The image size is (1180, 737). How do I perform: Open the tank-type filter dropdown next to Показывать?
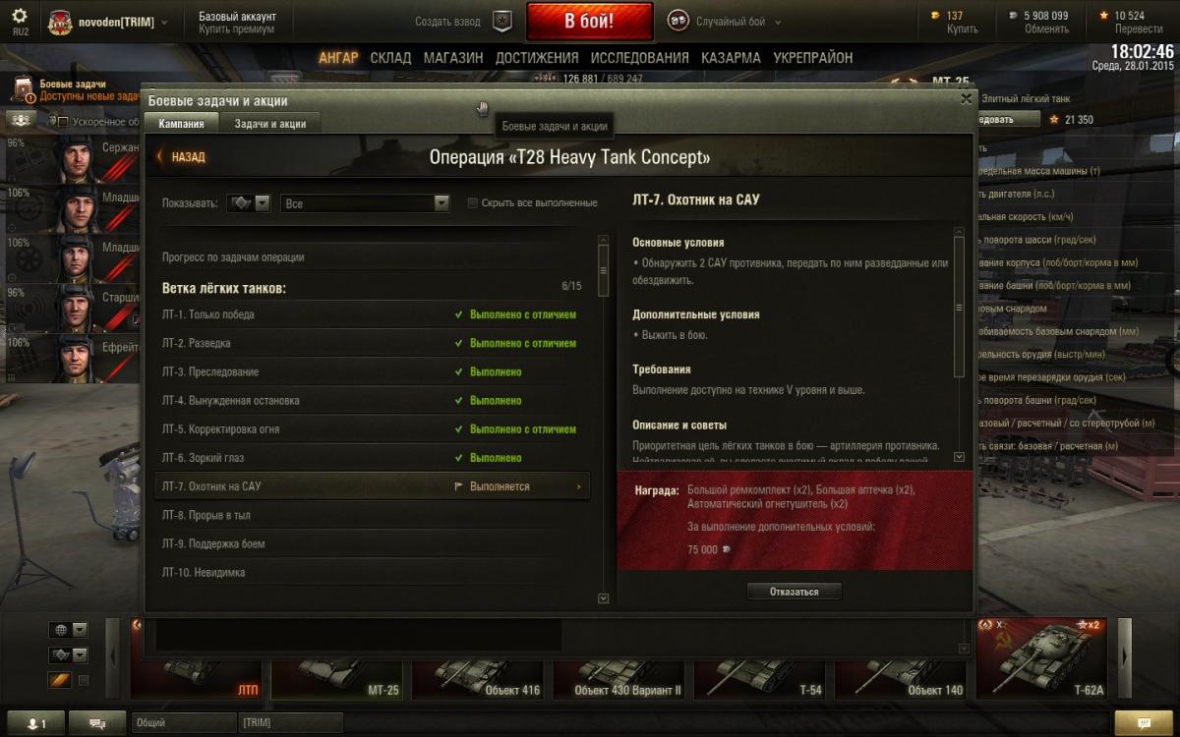coord(249,203)
